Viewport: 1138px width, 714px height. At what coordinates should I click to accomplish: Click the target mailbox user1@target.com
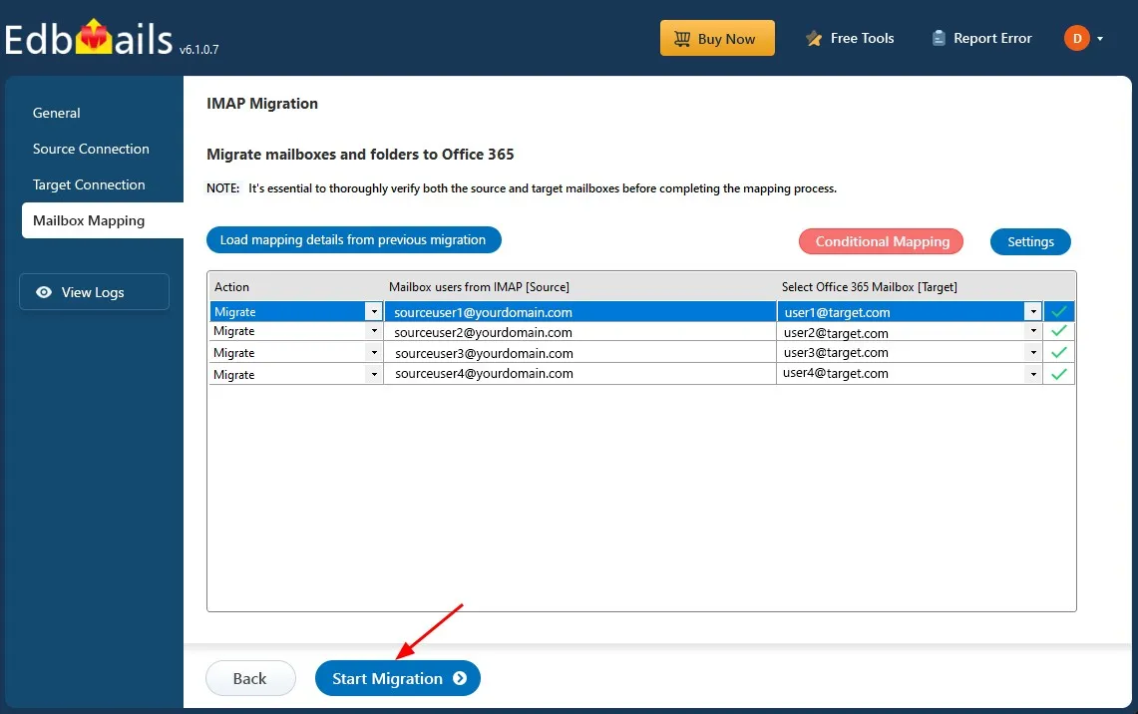[837, 312]
